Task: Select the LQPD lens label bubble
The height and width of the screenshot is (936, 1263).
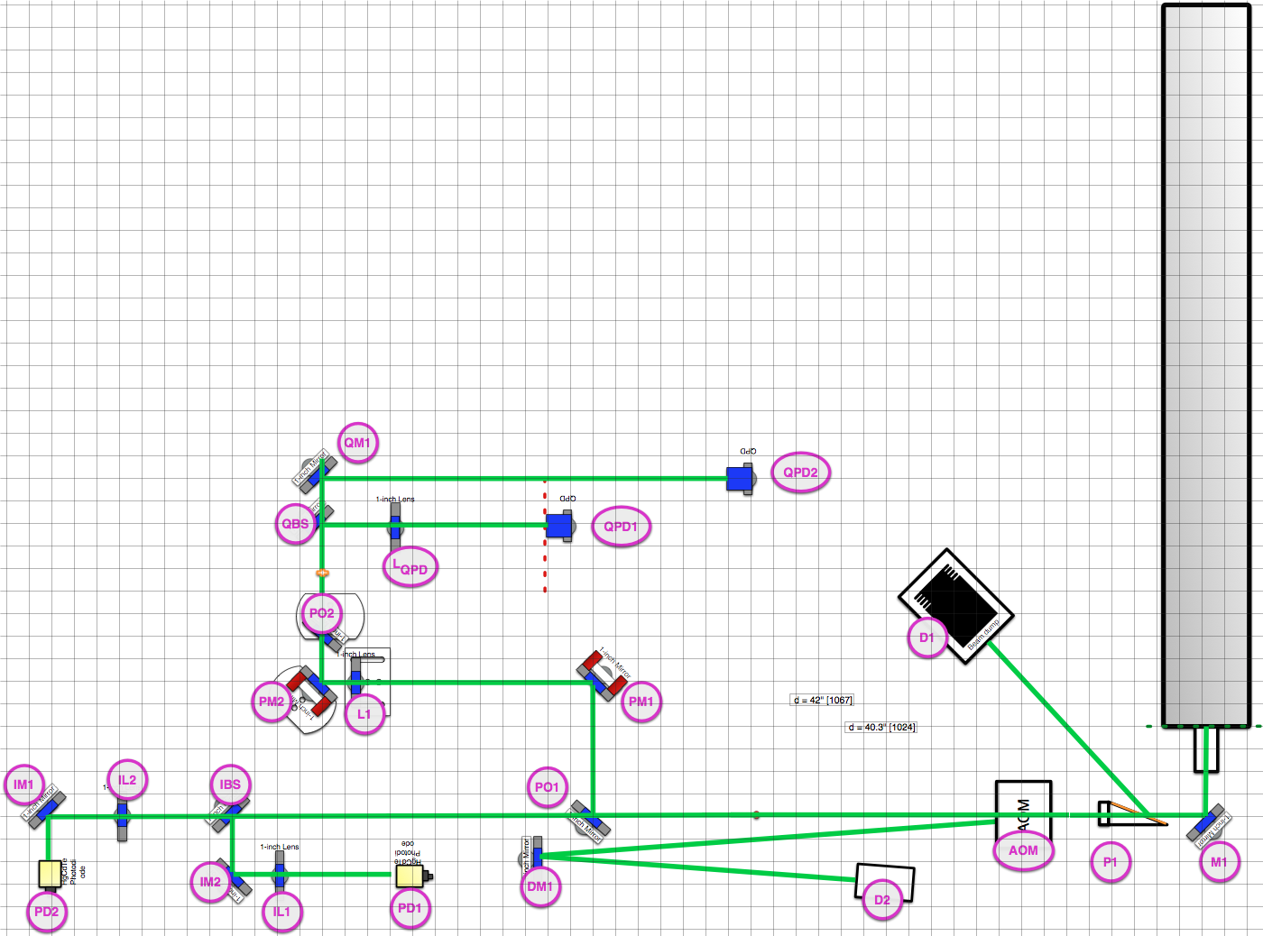Action: [410, 568]
